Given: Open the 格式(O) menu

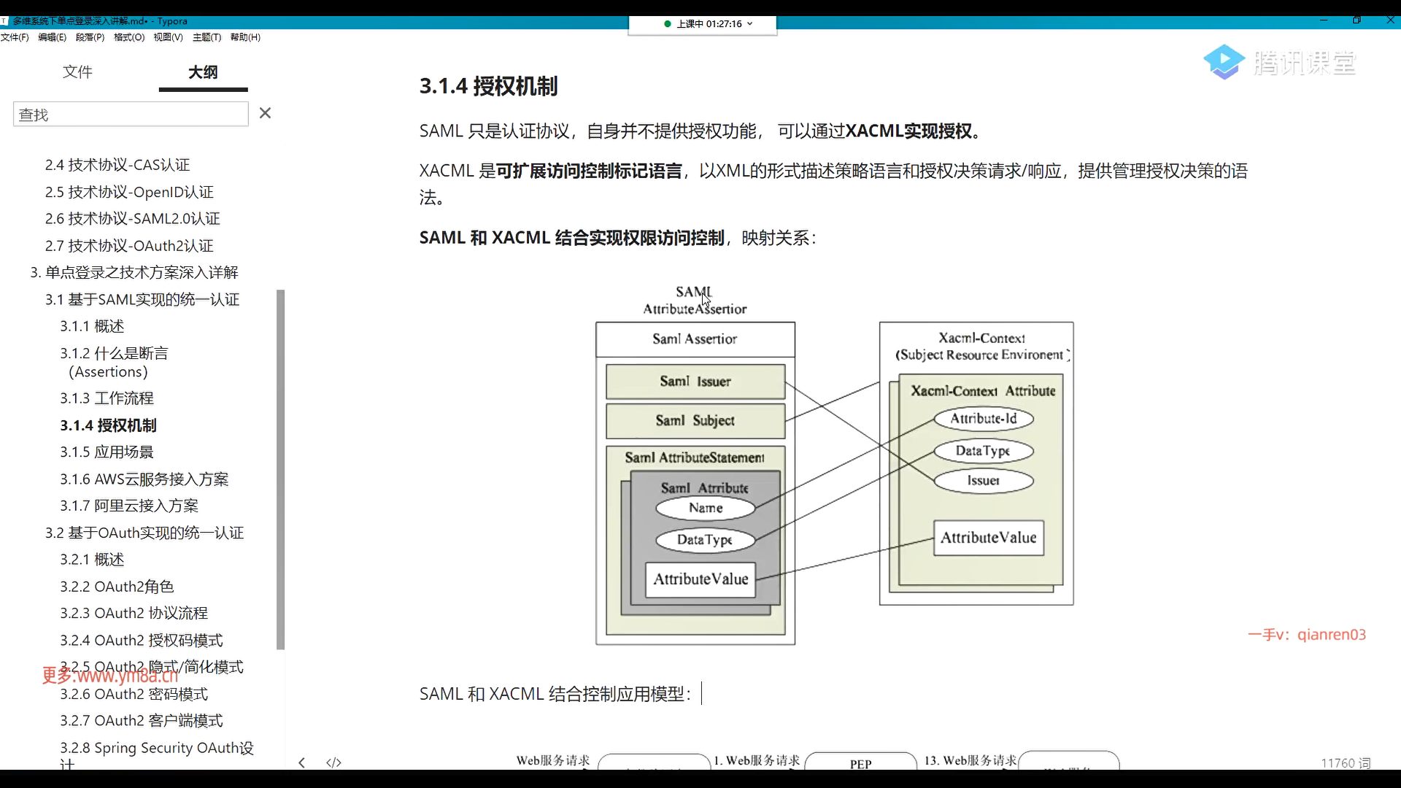Looking at the screenshot, I should click(x=129, y=37).
